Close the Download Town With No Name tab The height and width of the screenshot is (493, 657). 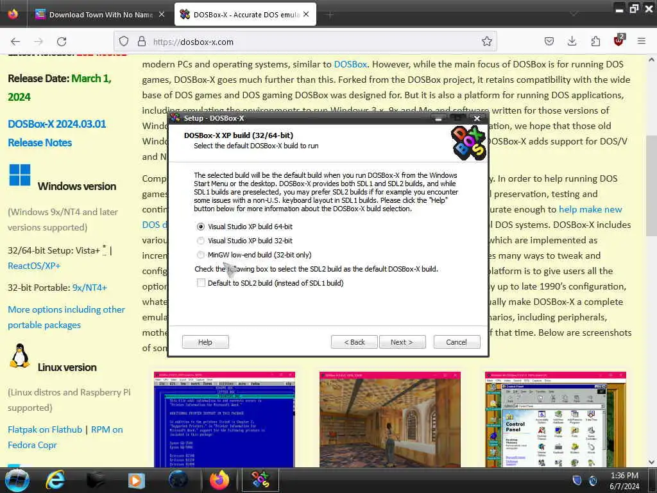(162, 15)
